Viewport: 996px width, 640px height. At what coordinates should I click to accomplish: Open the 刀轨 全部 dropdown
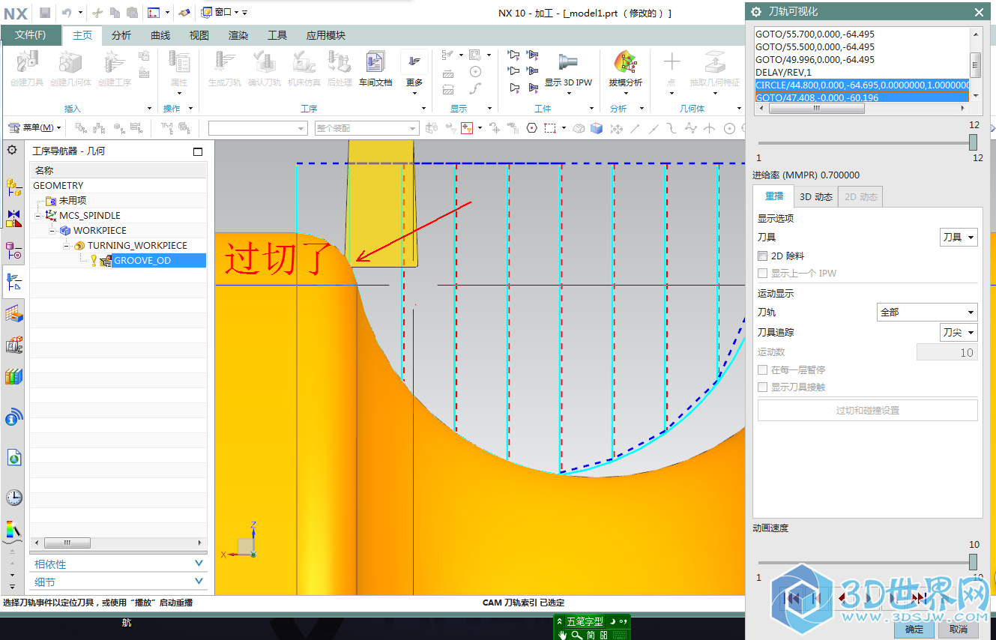[x=927, y=313]
